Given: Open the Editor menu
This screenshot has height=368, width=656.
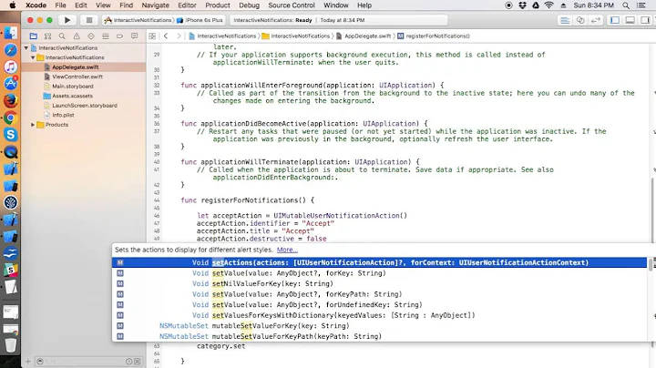Looking at the screenshot, I should [187, 5].
